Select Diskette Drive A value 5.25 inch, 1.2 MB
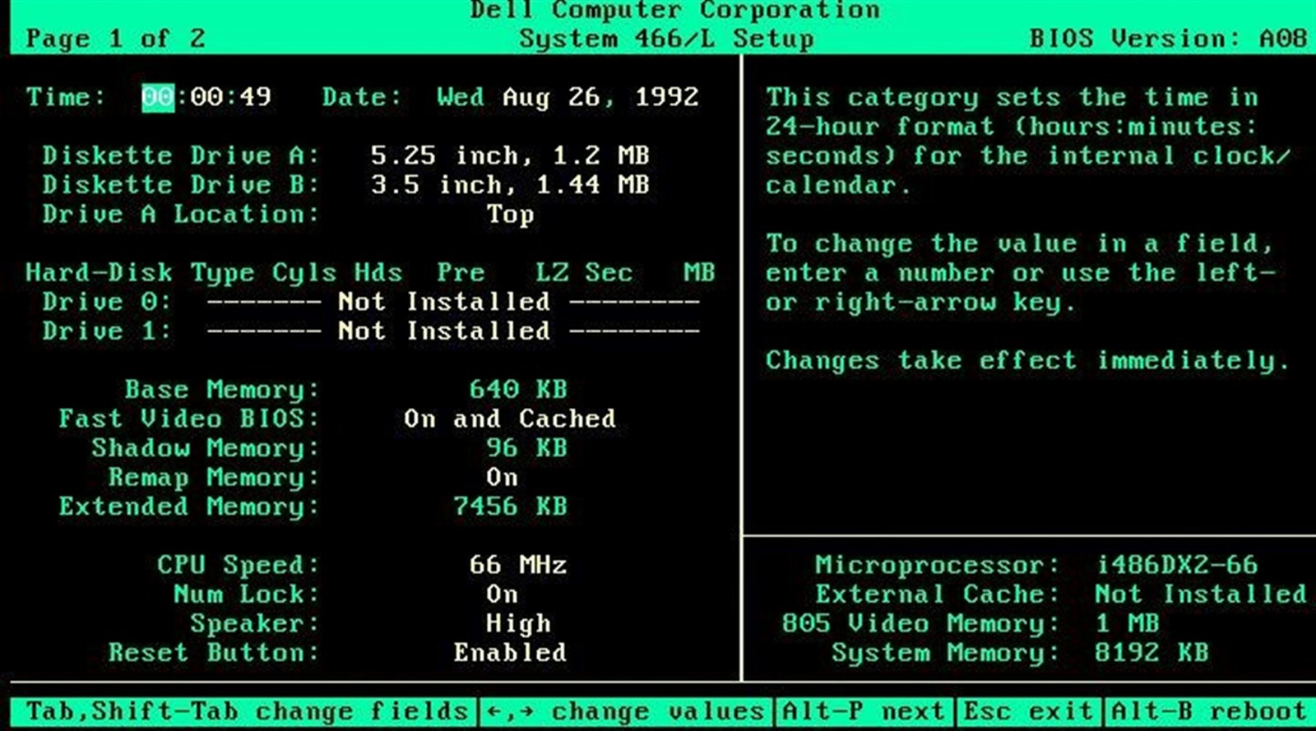Screen dimensions: 1316x731 (510, 155)
